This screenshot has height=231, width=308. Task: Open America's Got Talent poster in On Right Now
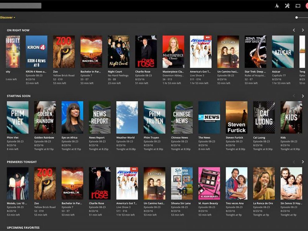point(201,52)
